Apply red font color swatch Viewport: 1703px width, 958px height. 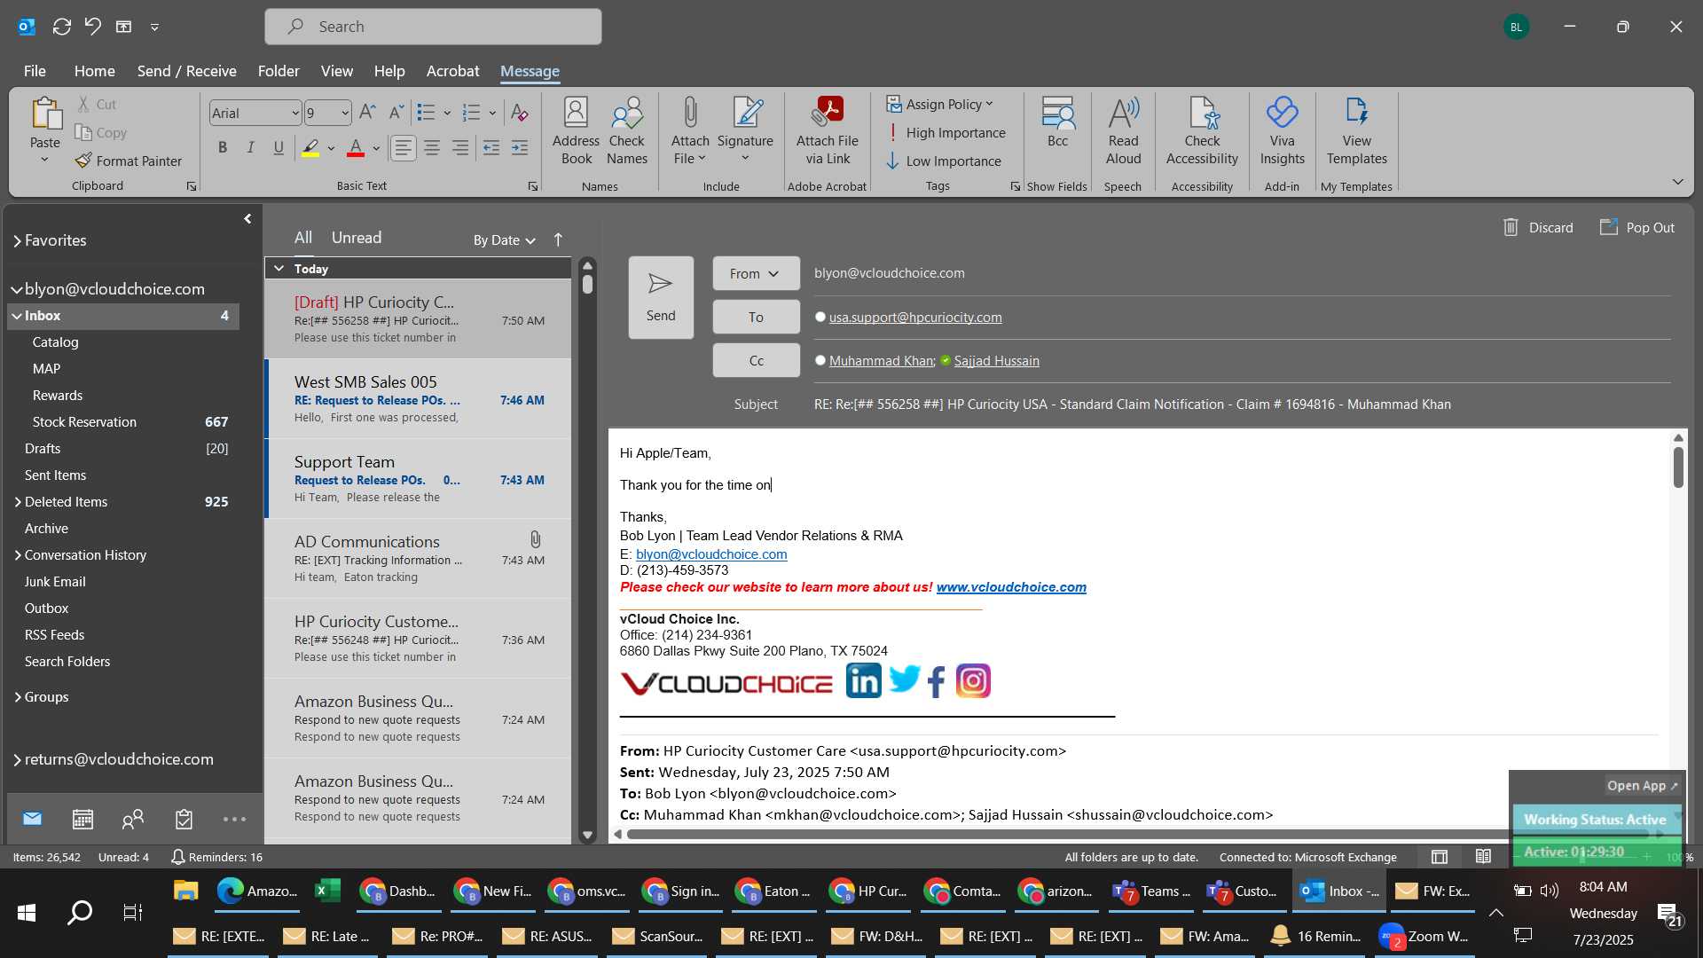pyautogui.click(x=356, y=147)
